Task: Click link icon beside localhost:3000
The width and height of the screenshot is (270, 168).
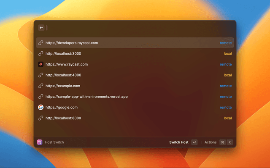Action: click(x=41, y=54)
